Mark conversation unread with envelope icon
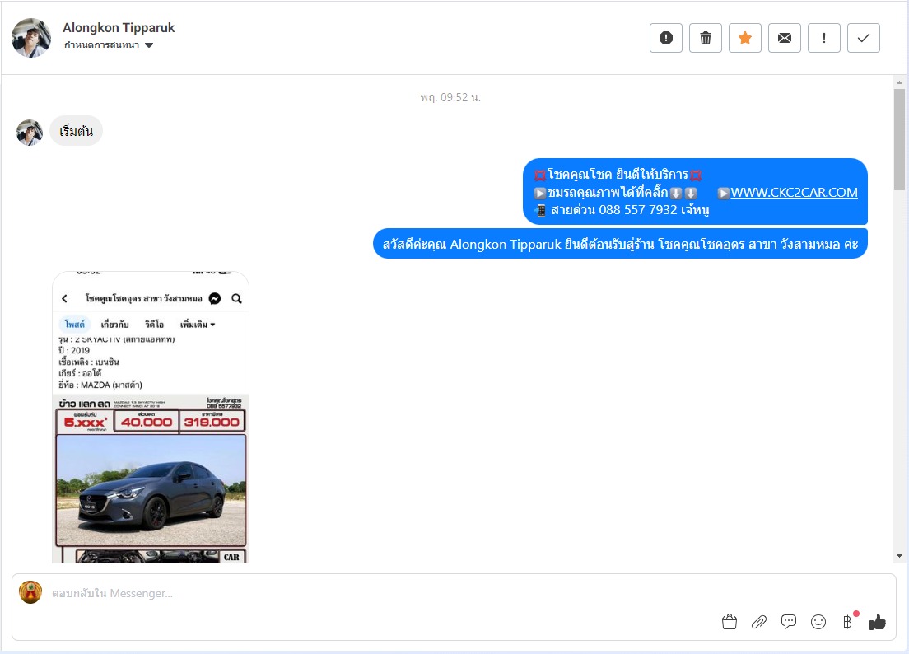The height and width of the screenshot is (654, 909). coord(784,38)
